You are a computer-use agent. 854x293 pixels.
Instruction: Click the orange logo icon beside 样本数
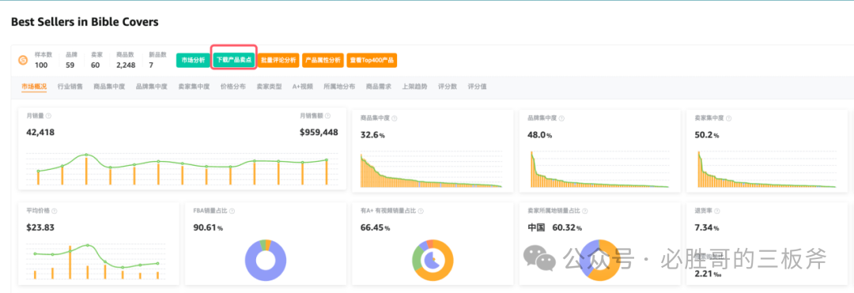(x=24, y=60)
